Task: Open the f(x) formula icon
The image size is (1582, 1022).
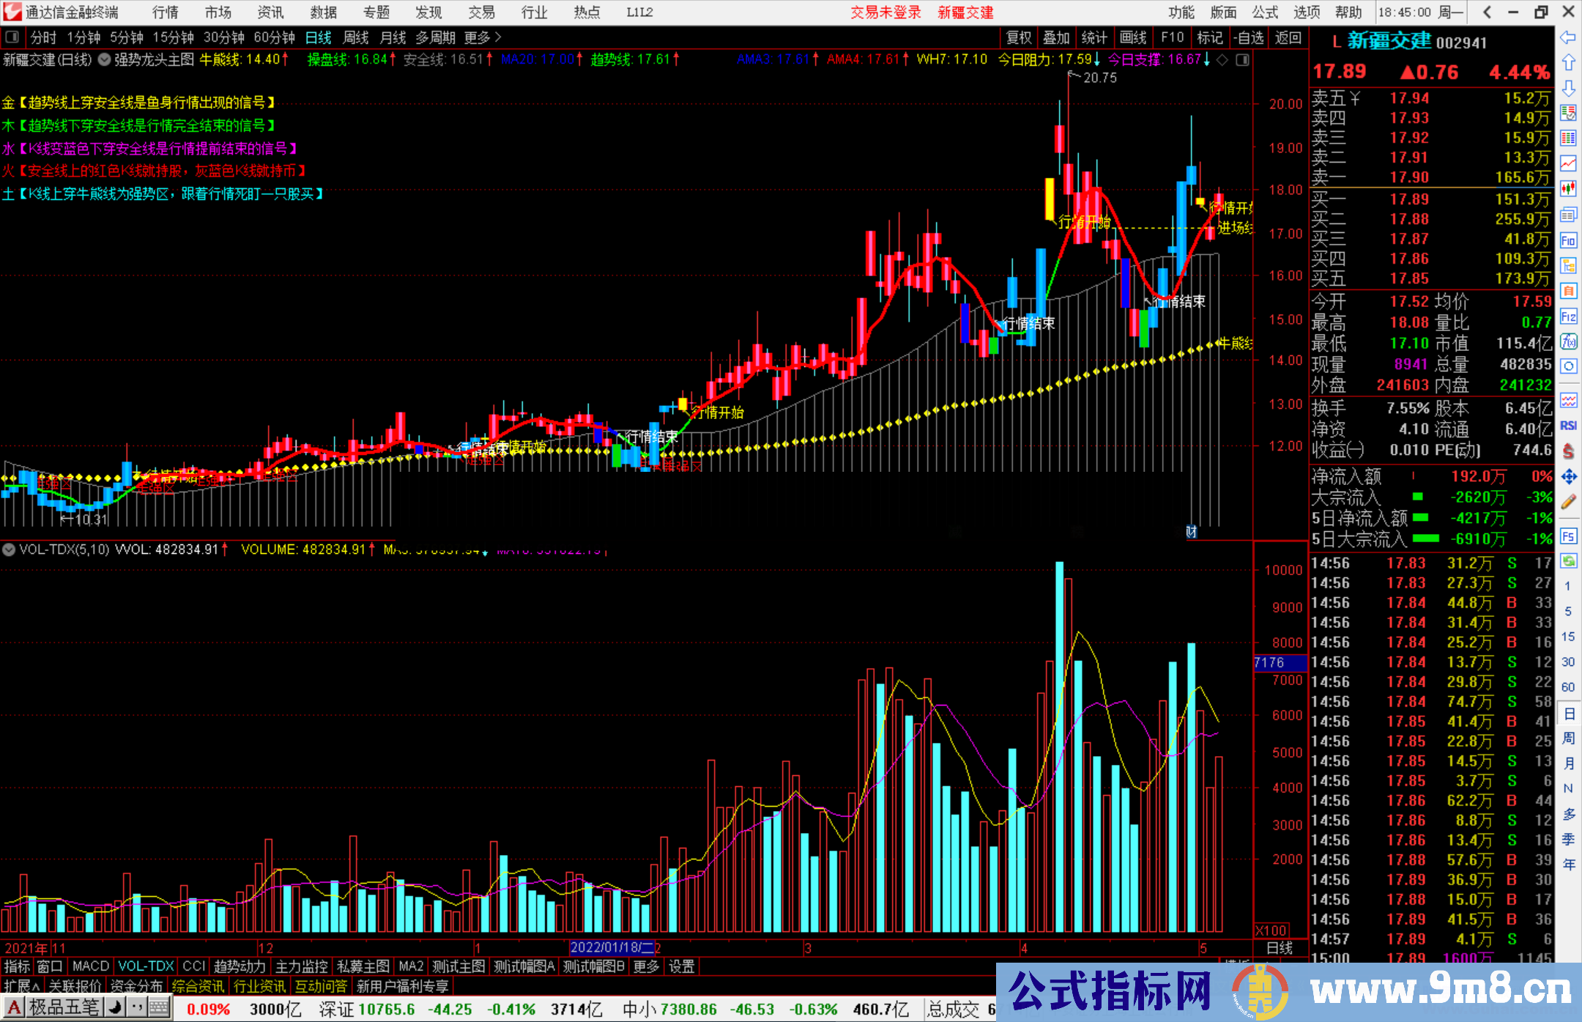Action: click(x=1568, y=341)
